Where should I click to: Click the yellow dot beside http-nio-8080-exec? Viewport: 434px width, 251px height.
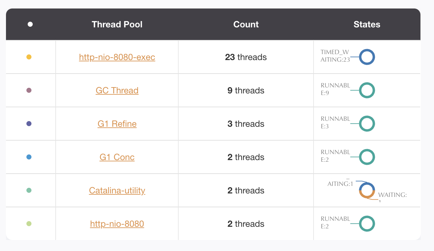click(29, 57)
